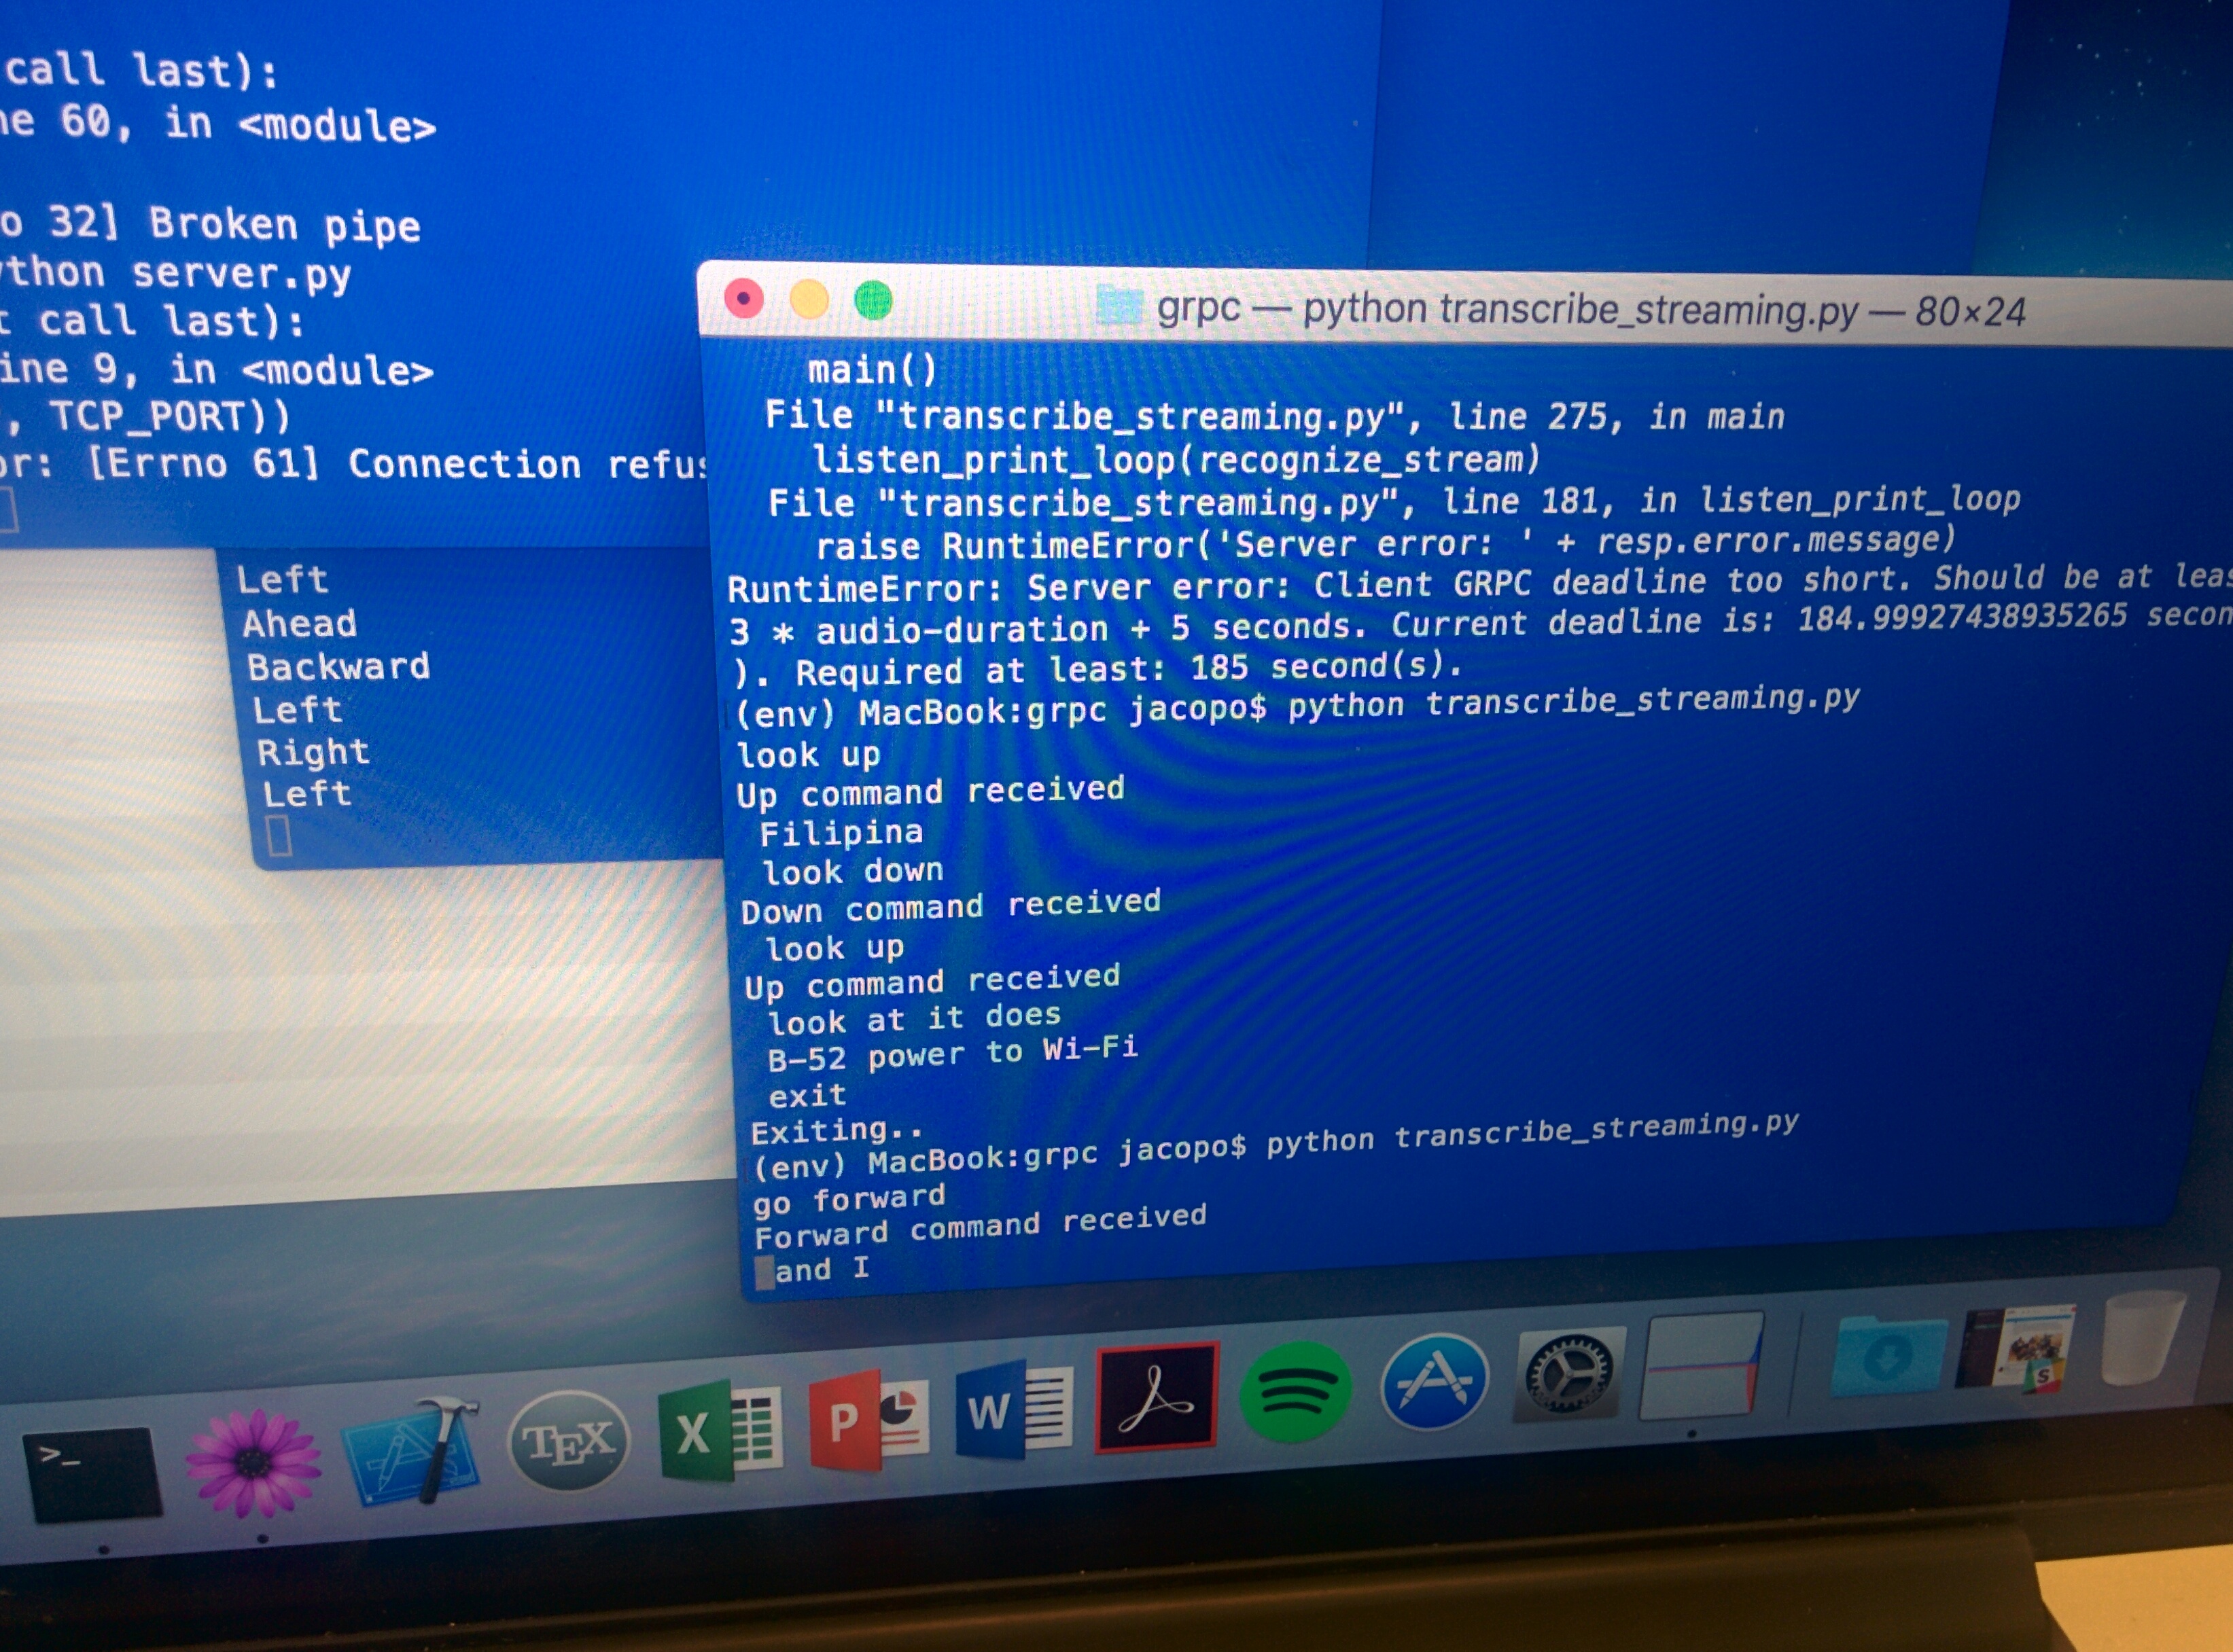Minimize the grpc terminal window
Image resolution: width=2233 pixels, height=1652 pixels.
[x=809, y=299]
